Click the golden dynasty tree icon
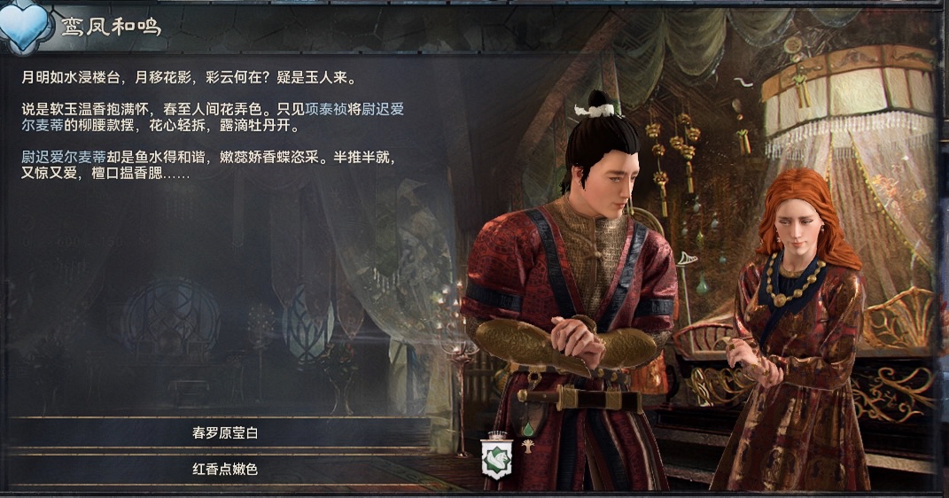 coord(528,446)
